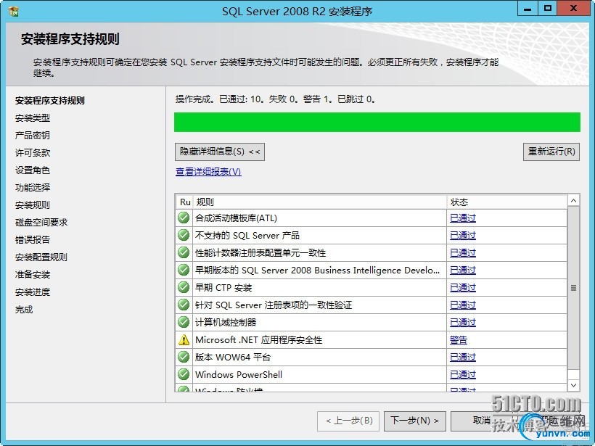This screenshot has width=595, height=446.
Task: Click the rules list scroll-down arrow
Action: coord(573,386)
